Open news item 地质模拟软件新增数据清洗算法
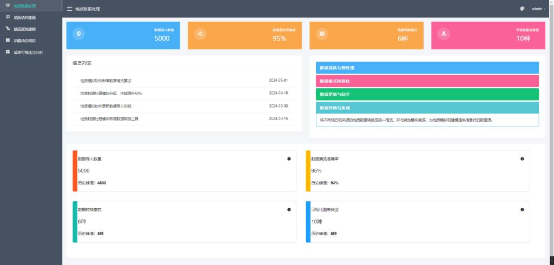Screen dimensions: 554x265 pyautogui.click(x=105, y=81)
